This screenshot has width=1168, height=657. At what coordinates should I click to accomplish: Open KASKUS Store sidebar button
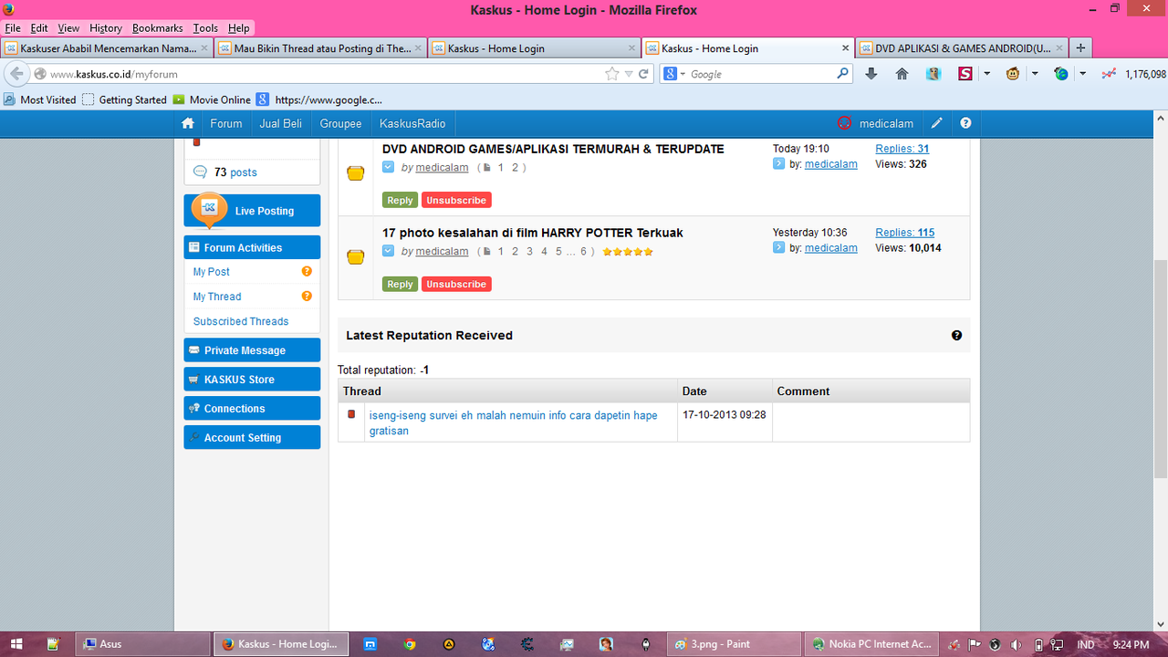(252, 380)
